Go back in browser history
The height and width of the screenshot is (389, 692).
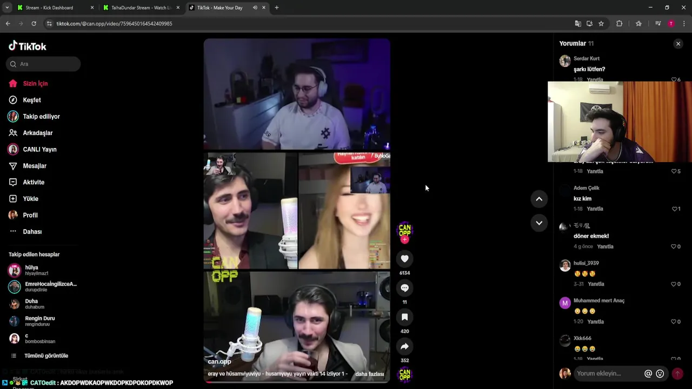[8, 24]
